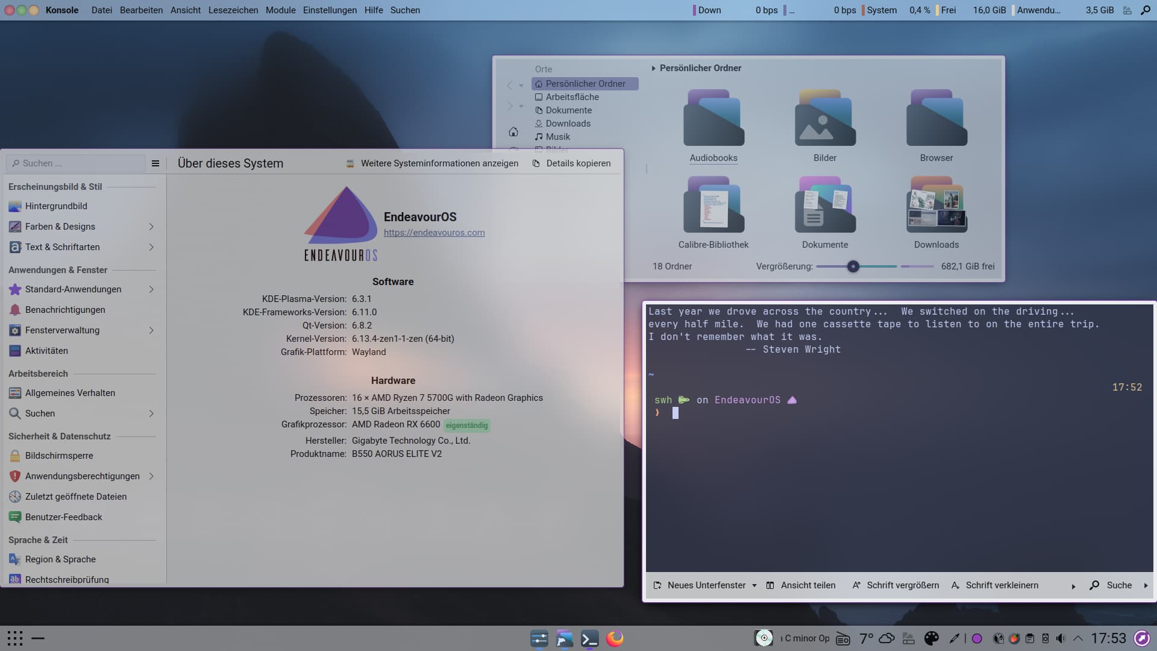Expand Fensterverwaltung submenu

151,330
